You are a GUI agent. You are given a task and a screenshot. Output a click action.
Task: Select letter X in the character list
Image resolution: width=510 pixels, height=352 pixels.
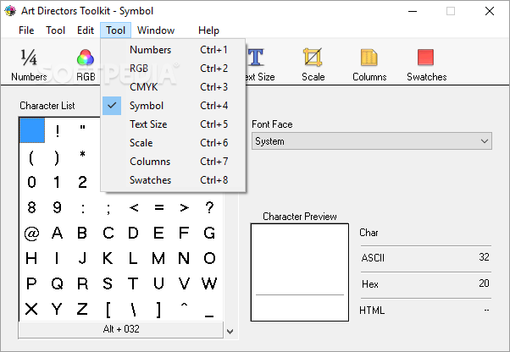(32, 309)
